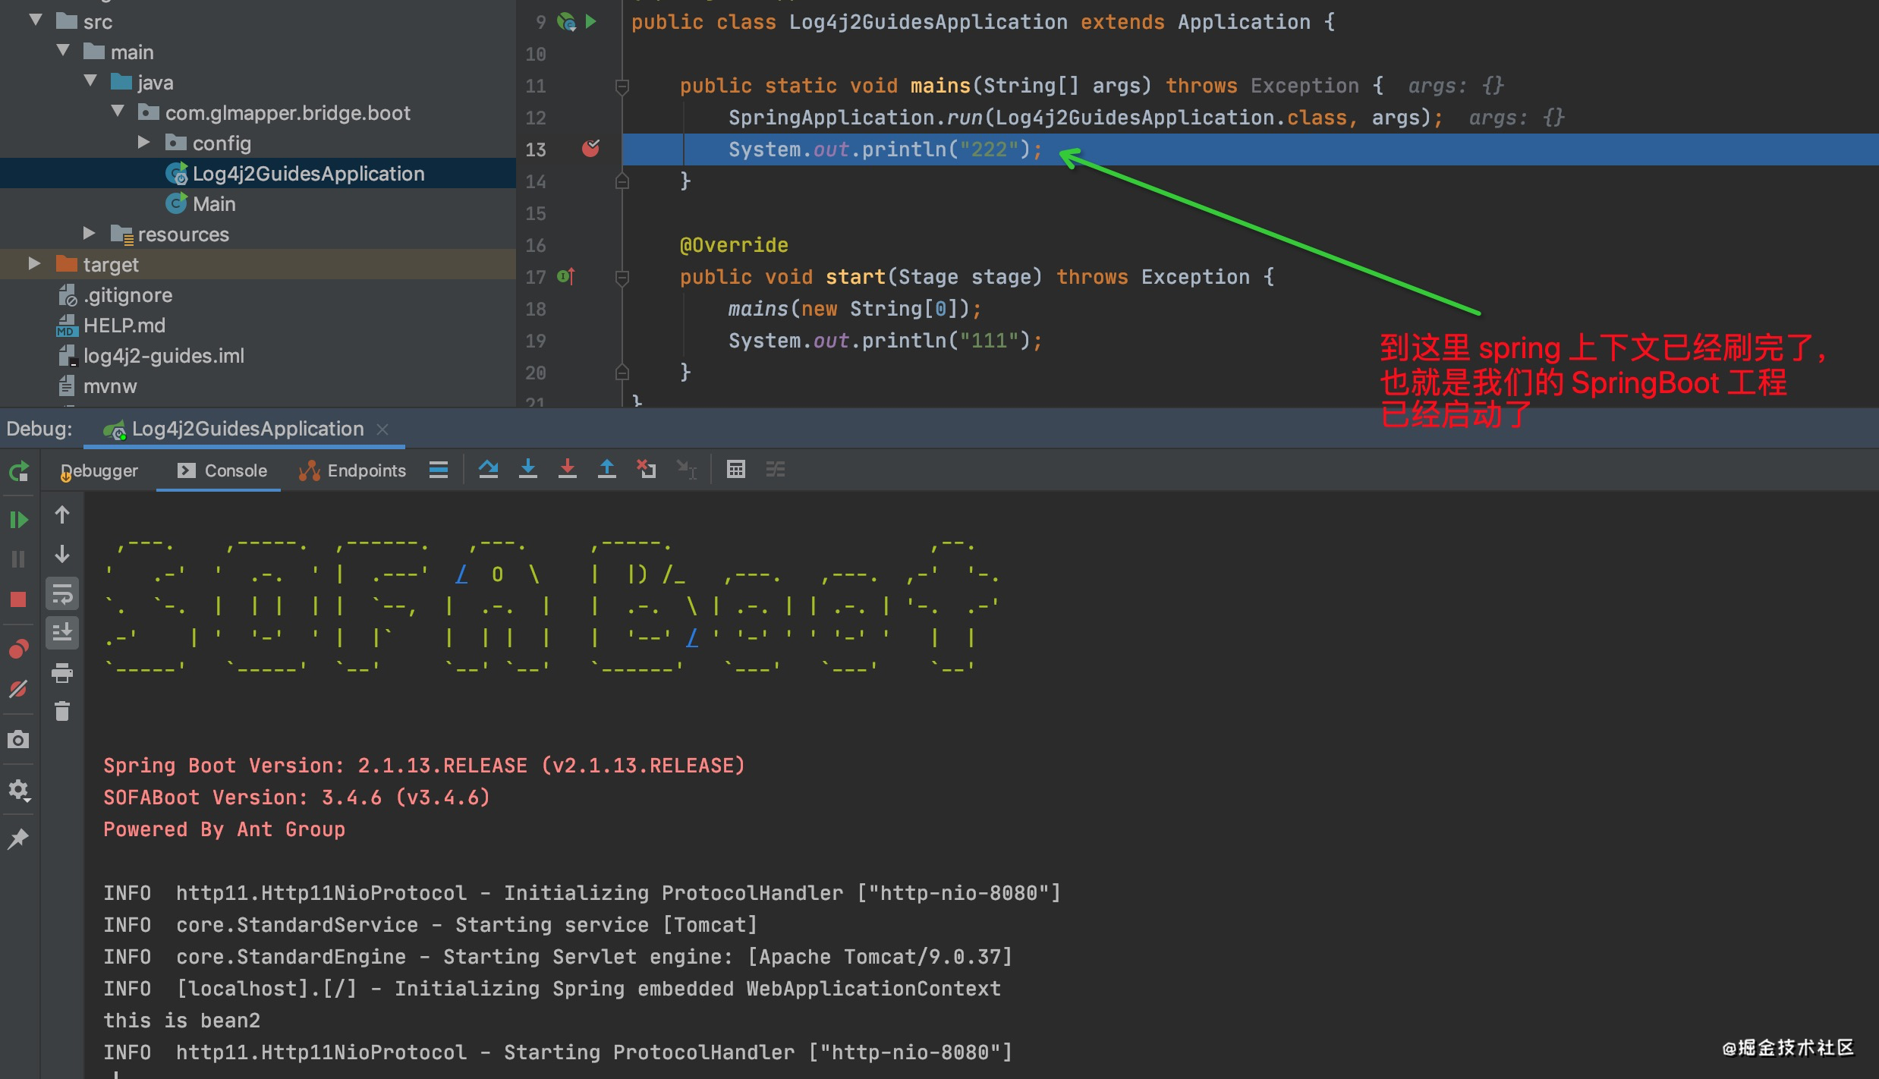Screen dimensions: 1879x1079
Task: Click fold end marker on line 20
Action: click(x=622, y=373)
